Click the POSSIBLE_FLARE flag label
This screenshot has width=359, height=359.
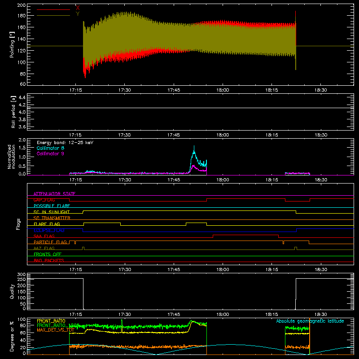click(x=52, y=206)
